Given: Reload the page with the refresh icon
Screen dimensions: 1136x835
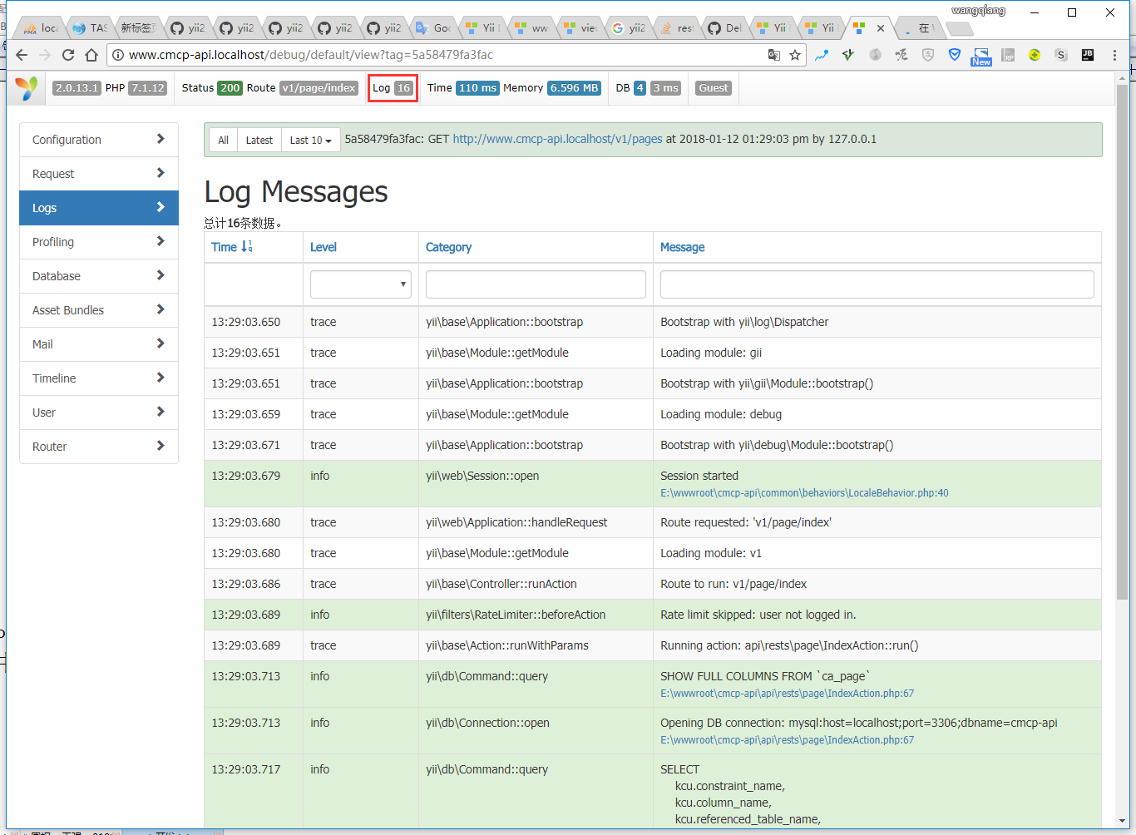Looking at the screenshot, I should (68, 55).
